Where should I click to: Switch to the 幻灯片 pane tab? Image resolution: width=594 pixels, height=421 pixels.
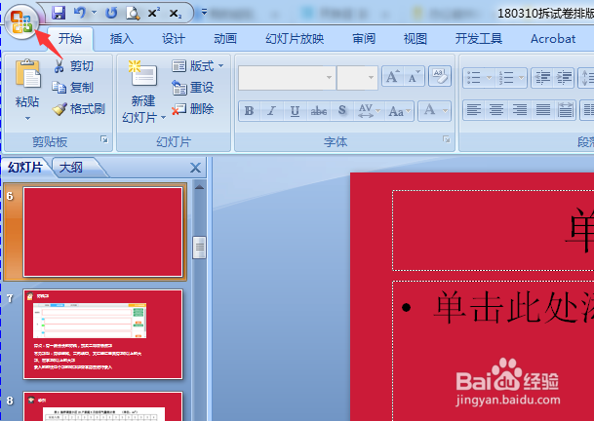click(25, 168)
